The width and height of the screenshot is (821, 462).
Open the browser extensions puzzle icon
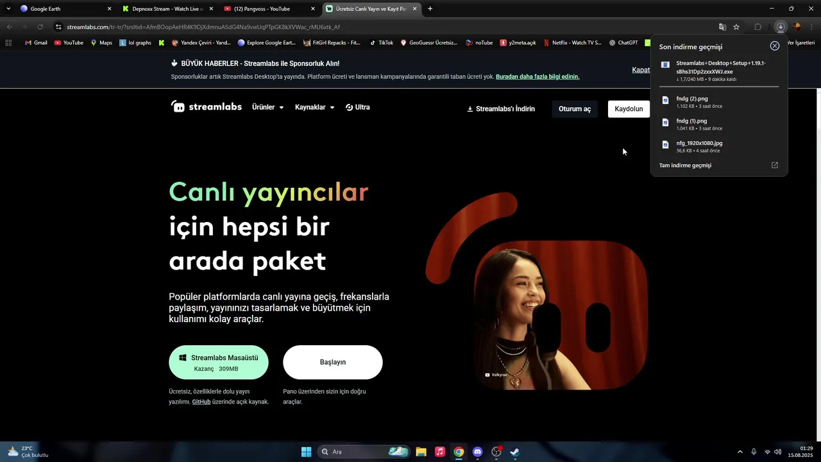(x=758, y=27)
